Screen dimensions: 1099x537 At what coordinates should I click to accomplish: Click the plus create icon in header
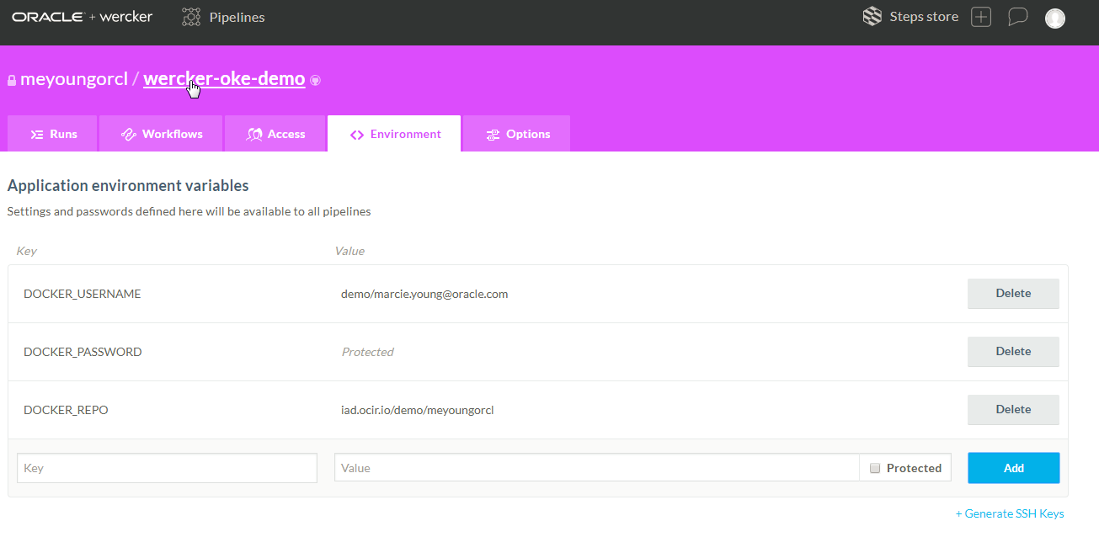pos(981,17)
